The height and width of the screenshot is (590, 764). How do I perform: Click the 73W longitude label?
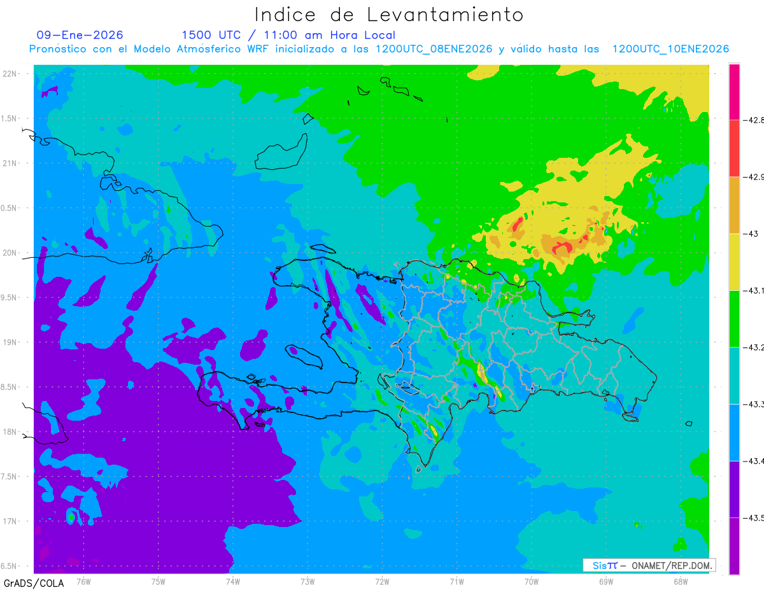coord(308,581)
